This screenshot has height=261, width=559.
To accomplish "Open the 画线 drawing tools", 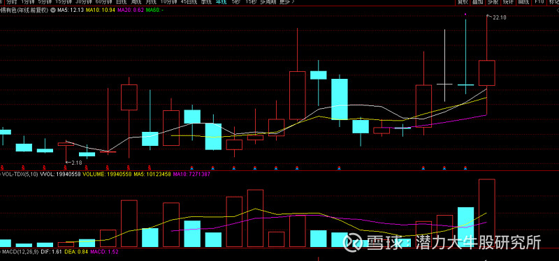I will pos(524,2).
